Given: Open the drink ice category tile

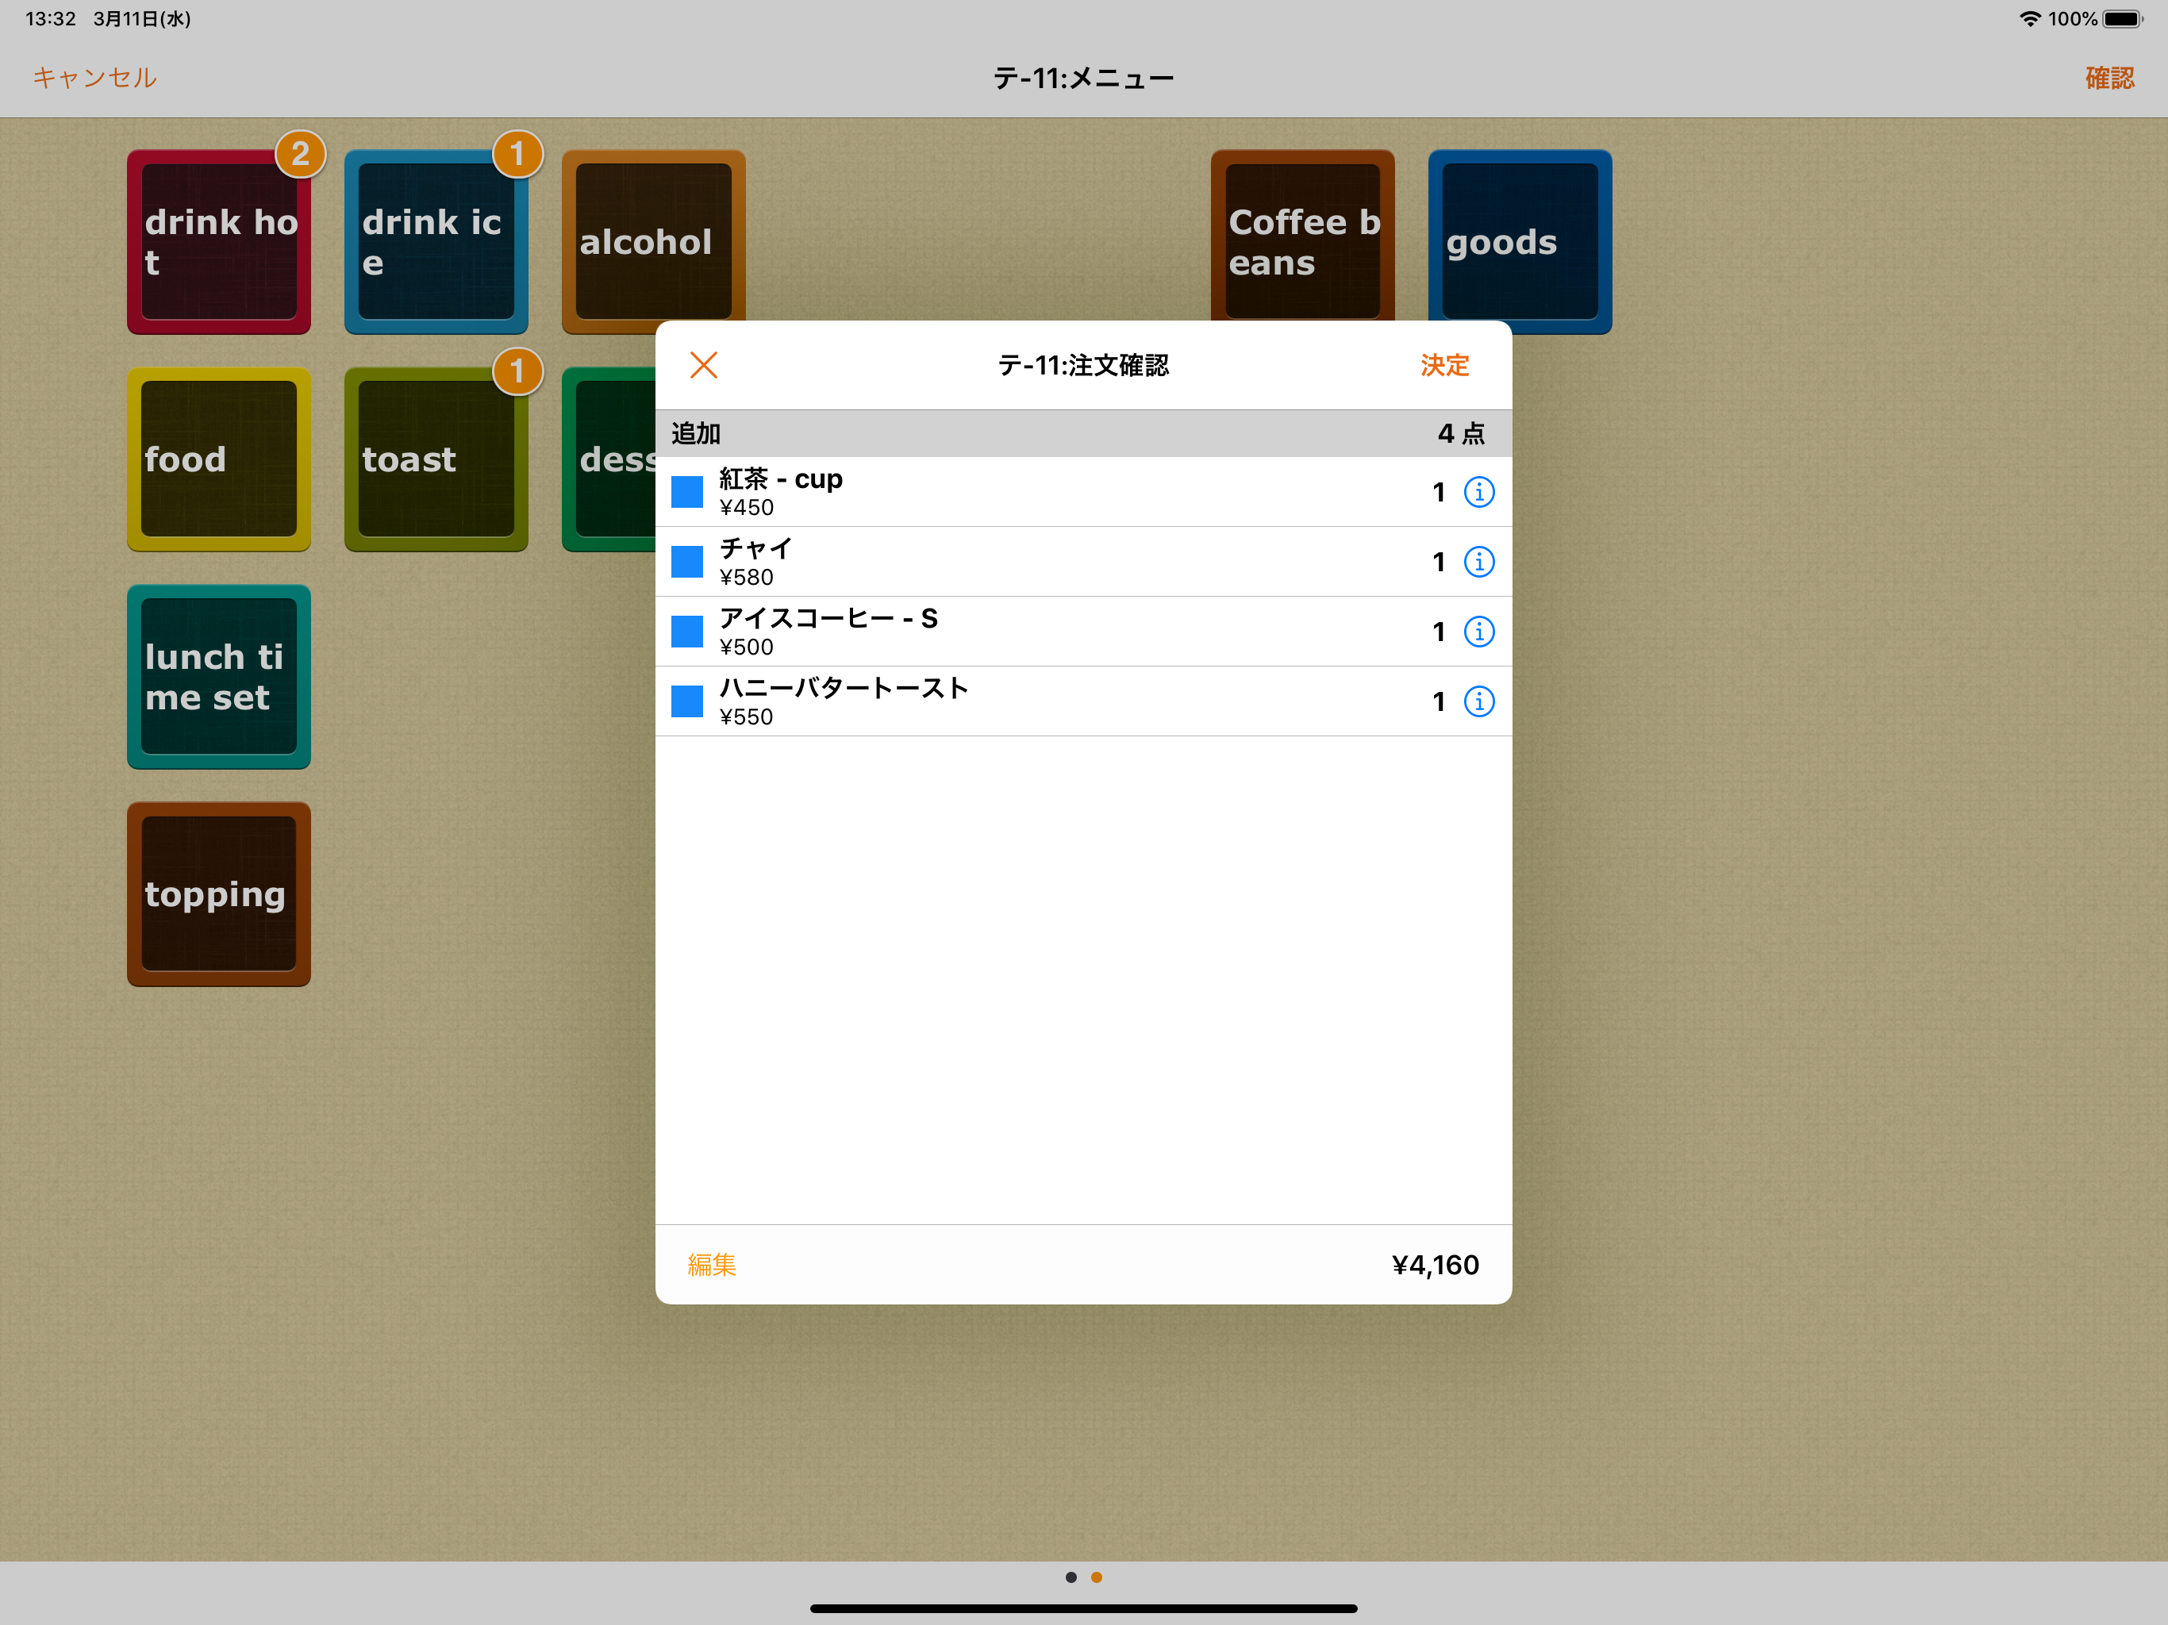Looking at the screenshot, I should 436,241.
